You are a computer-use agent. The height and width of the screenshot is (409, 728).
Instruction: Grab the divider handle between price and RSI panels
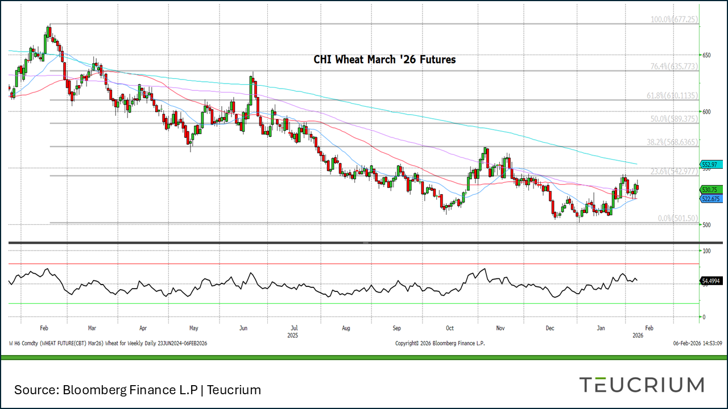364,243
